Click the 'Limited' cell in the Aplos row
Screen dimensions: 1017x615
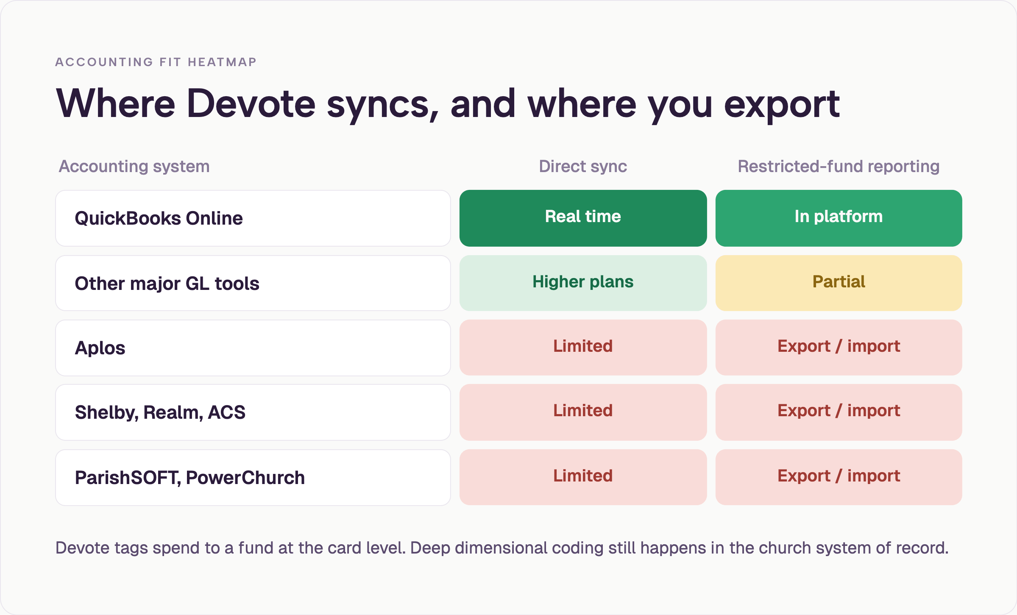pos(583,348)
